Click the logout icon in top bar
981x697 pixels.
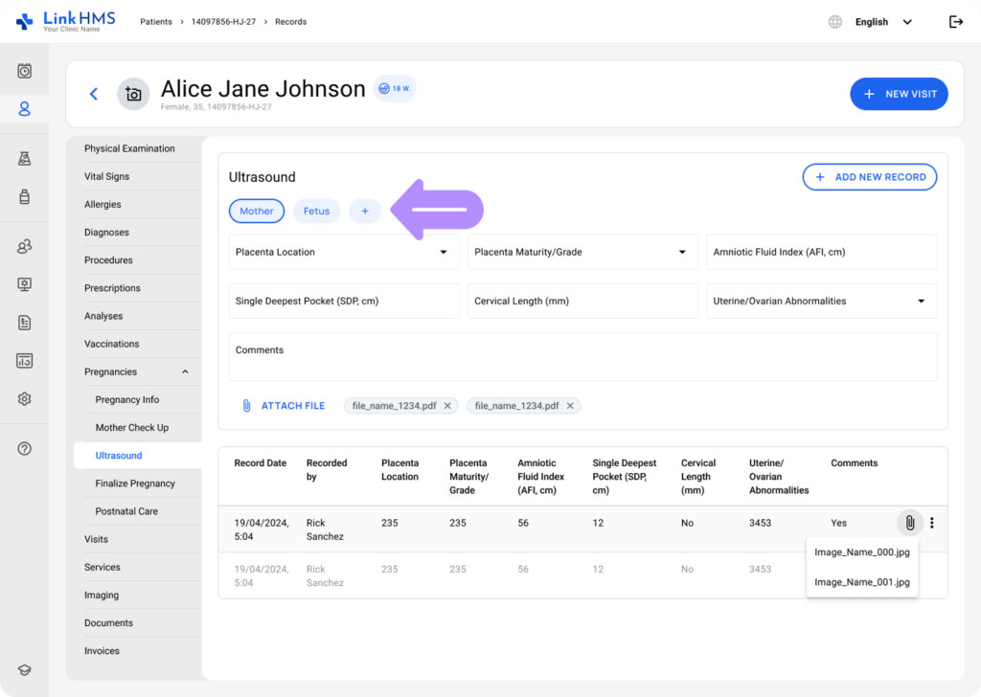[x=955, y=22]
